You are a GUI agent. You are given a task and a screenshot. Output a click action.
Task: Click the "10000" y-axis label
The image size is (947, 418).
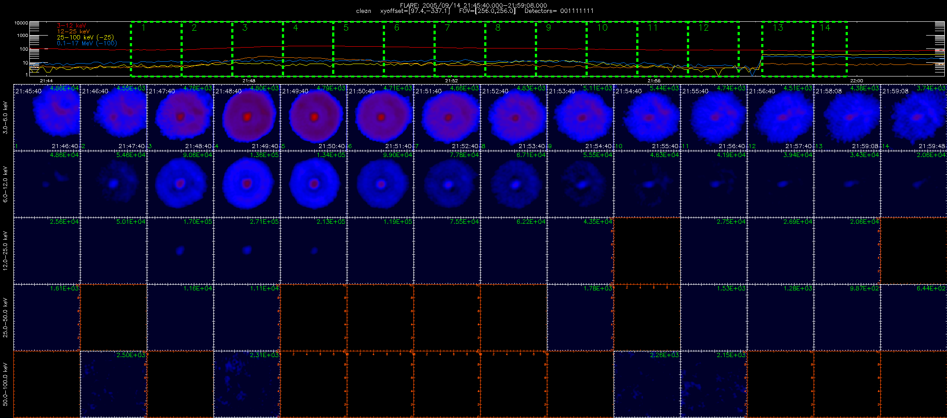point(21,23)
